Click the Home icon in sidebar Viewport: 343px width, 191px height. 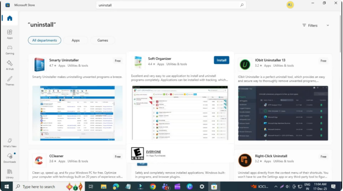pos(10,18)
